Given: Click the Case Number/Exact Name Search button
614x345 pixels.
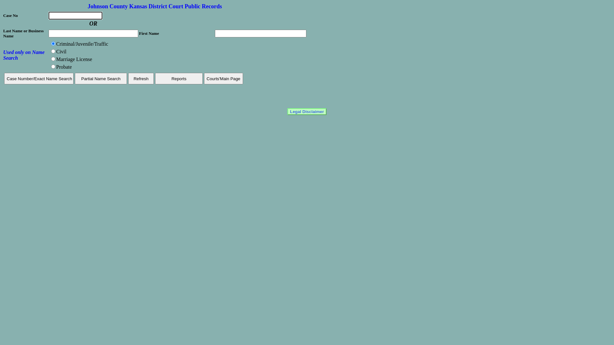Looking at the screenshot, I should coord(39,78).
